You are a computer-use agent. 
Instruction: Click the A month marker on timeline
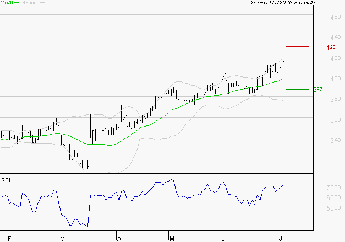click(119, 239)
